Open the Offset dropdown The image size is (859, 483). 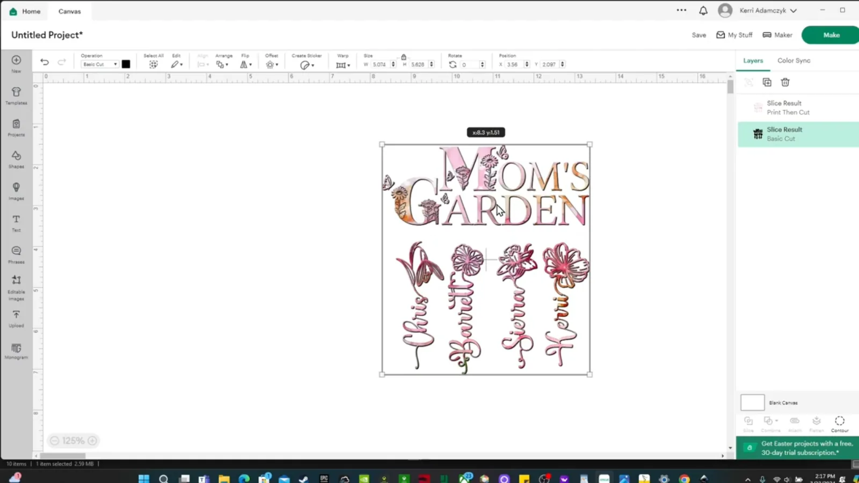tap(272, 64)
